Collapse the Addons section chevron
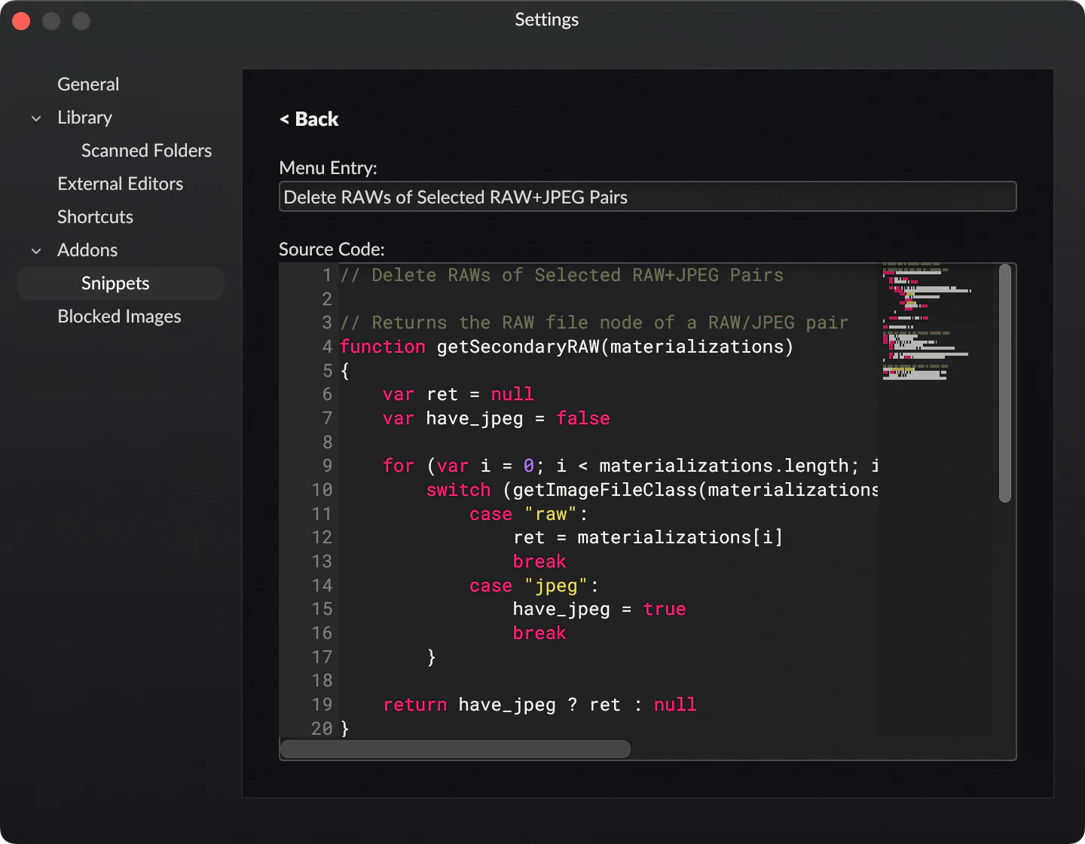The height and width of the screenshot is (844, 1085). tap(36, 251)
